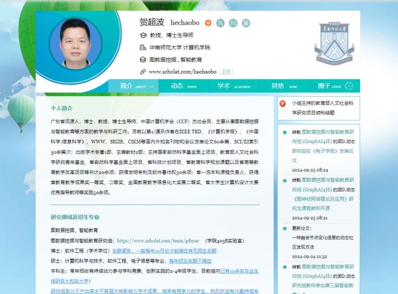Click the orange location pin icon beside hechaobo
The height and width of the screenshot is (294, 398).
(x=208, y=23)
